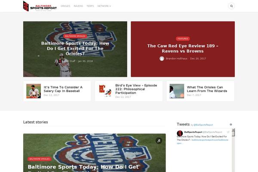This screenshot has height=172, width=258.
Task: Click Baltimore Orioles tag under Latest stories
Action: click(x=40, y=159)
